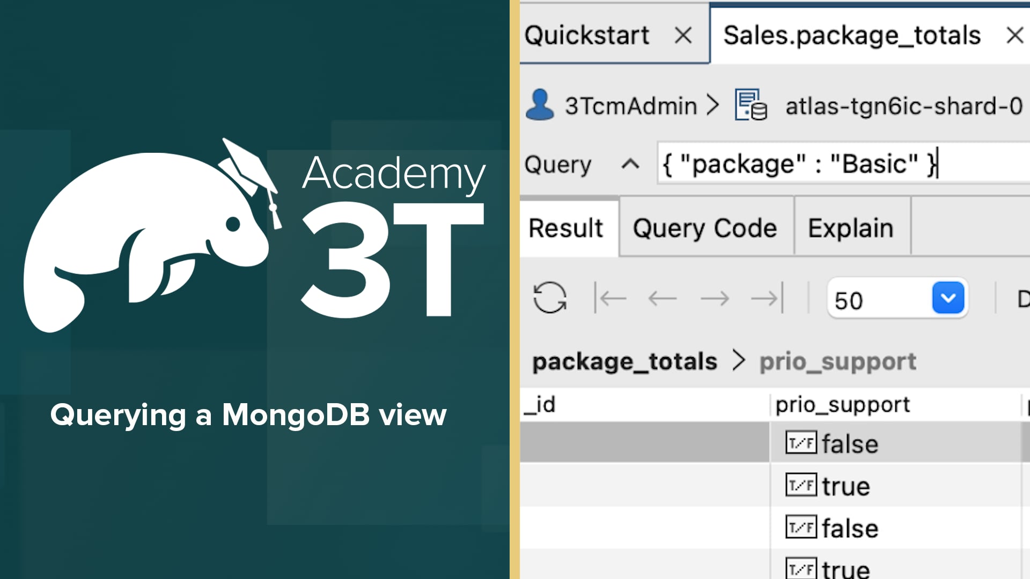Click the breadcrumb arrow after 3TcmAdmin
Image resolution: width=1030 pixels, height=579 pixels.
712,105
